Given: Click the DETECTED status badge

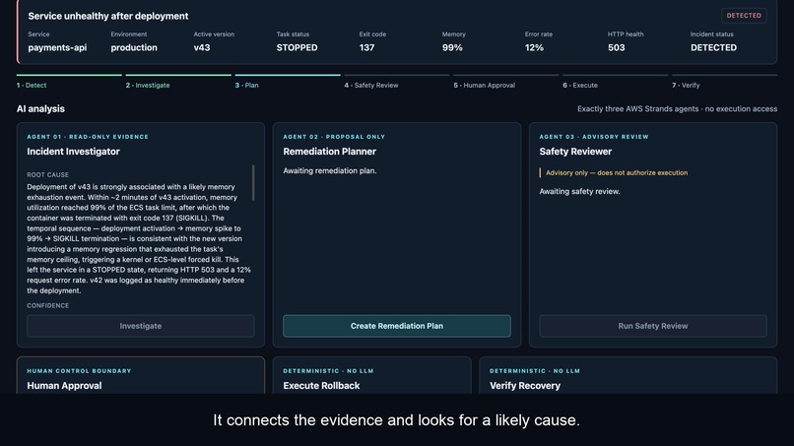Looking at the screenshot, I should coord(744,16).
